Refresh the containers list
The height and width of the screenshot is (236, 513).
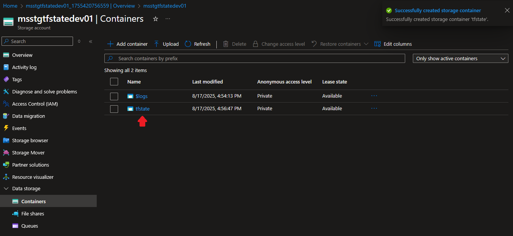coord(198,44)
